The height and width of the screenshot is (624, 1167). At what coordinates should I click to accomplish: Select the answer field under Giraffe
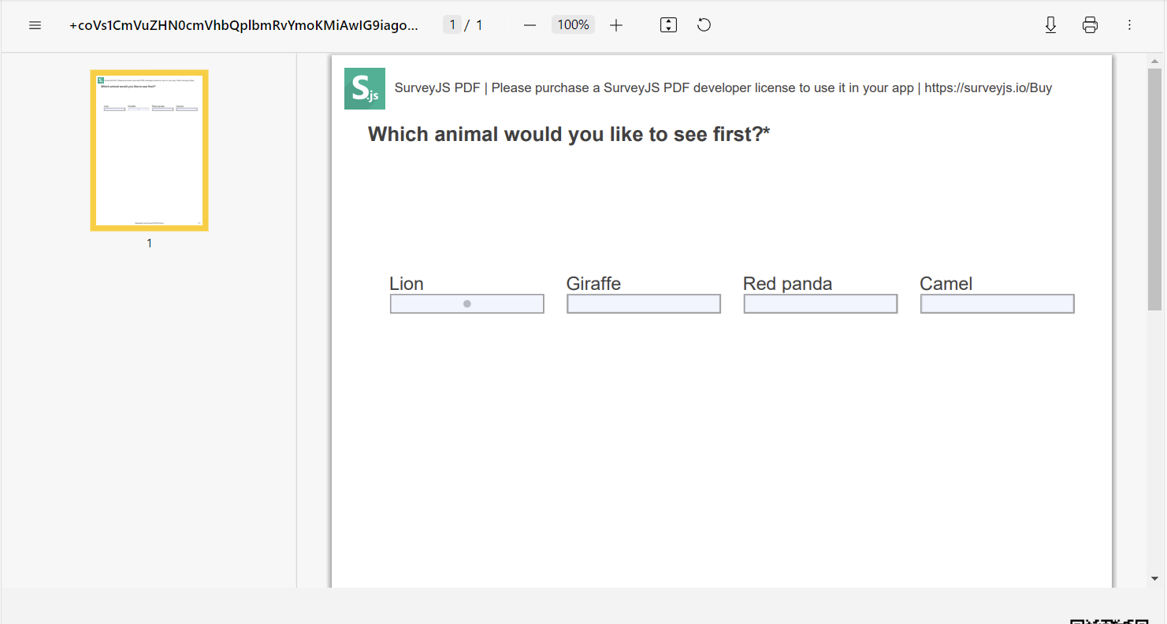643,303
